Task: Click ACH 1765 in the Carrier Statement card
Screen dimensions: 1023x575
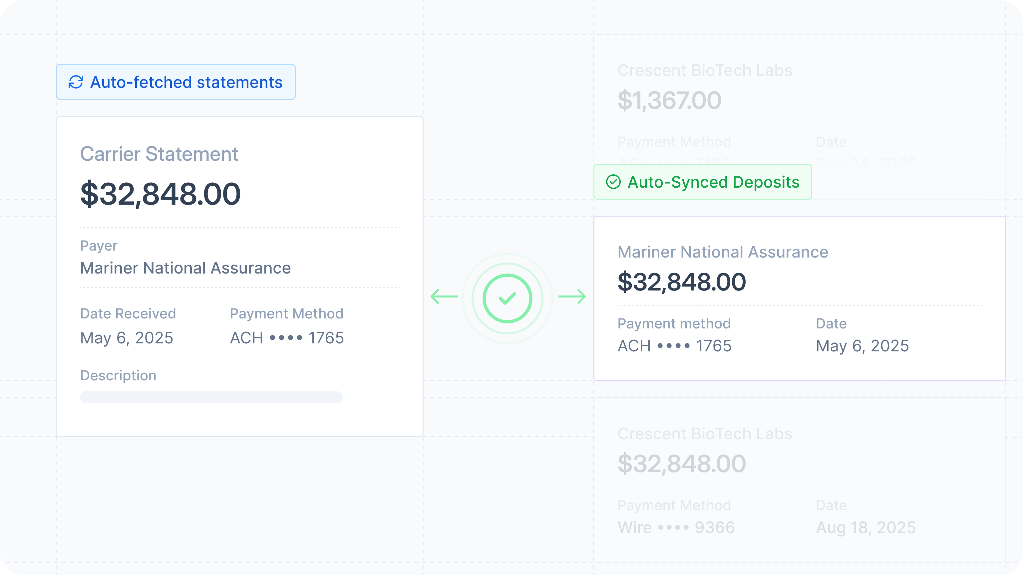Action: [287, 338]
